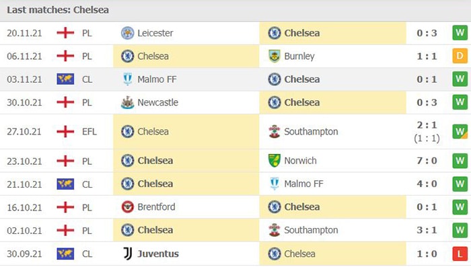Click the 7 : 0 score versus Norwich
The image size is (471, 267).
pos(427,161)
